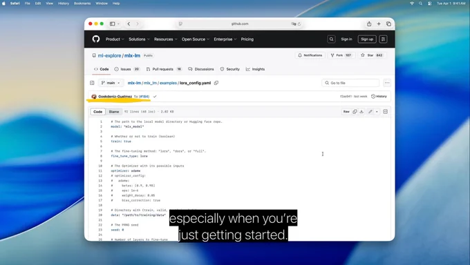Viewport: 470px width, 265px height.
Task: Open the Pull requests tab
Action: [164, 69]
